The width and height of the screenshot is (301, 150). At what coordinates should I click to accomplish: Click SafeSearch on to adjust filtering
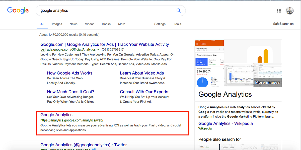coord(283,24)
